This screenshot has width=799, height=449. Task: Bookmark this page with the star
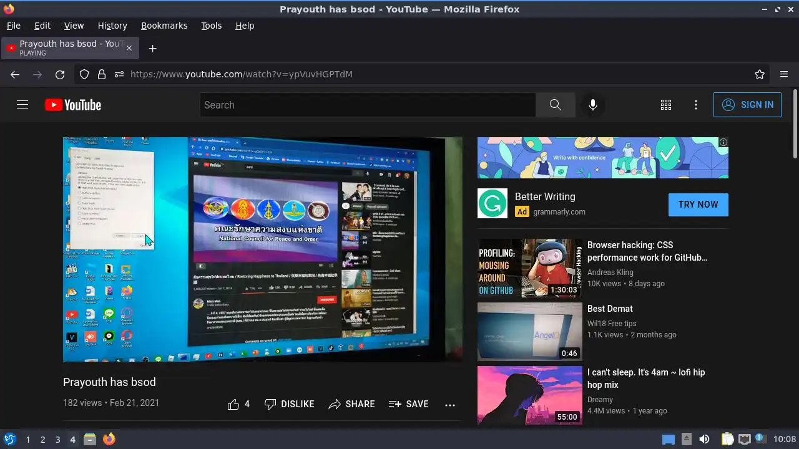(760, 74)
